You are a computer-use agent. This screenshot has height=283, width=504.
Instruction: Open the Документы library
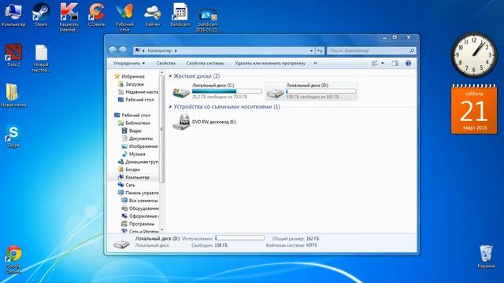(137, 138)
